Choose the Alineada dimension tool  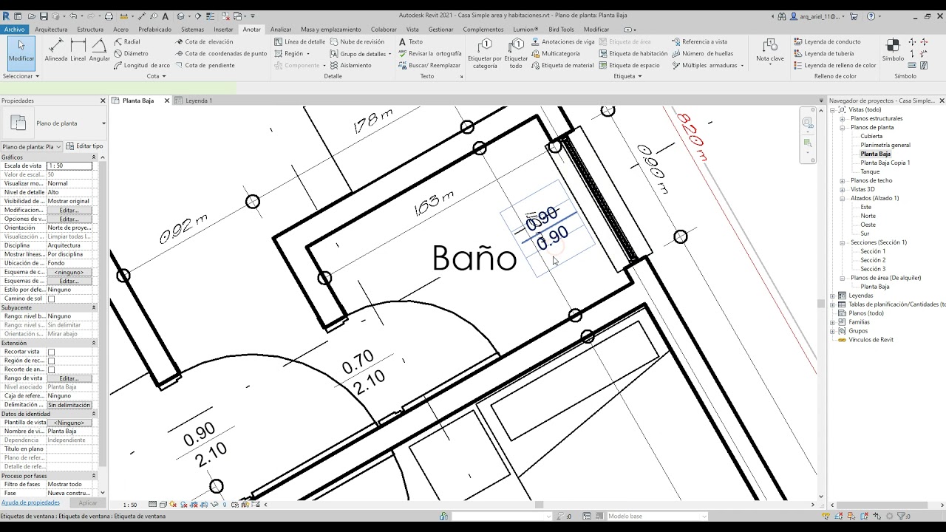[x=56, y=50]
